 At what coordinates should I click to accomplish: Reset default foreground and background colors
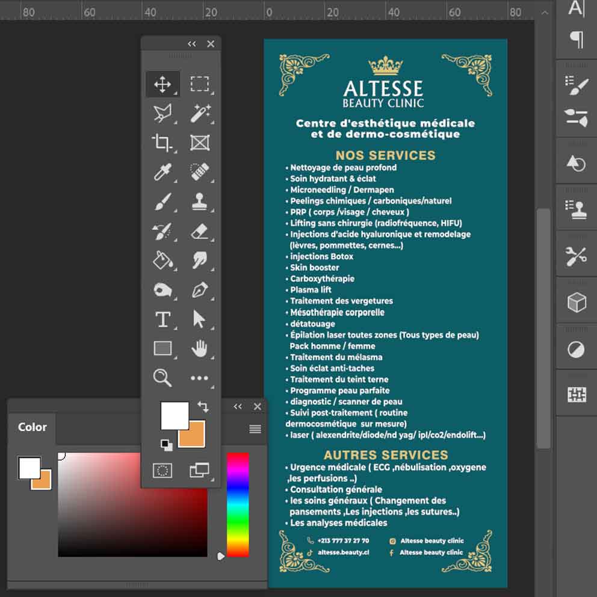tap(165, 445)
